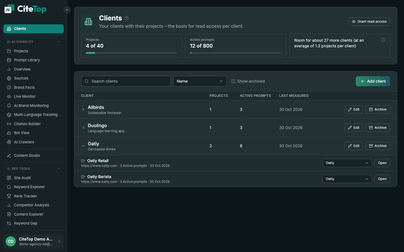Click the Search clients input field

tap(126, 81)
